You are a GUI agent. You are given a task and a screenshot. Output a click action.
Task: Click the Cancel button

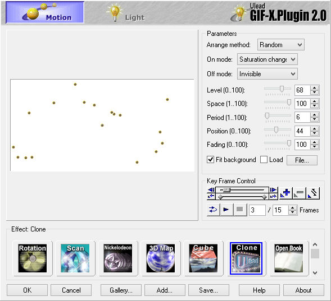71,290
